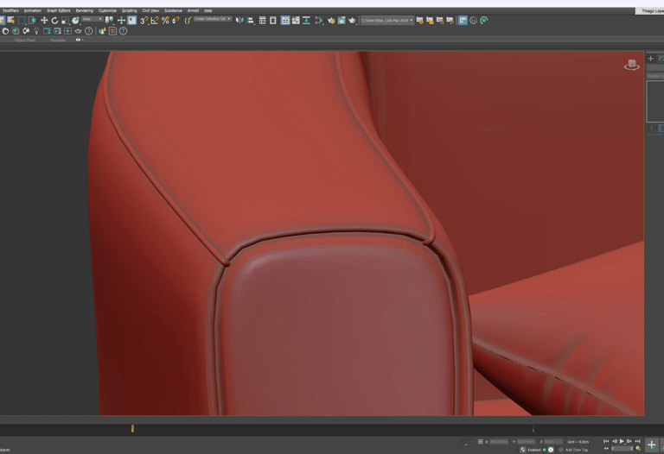
Task: Click the Render Production teapot icon
Action: 353,21
